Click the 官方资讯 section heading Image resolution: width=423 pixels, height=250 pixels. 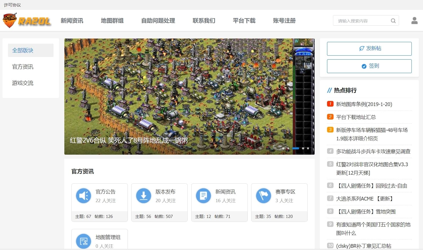[83, 172]
